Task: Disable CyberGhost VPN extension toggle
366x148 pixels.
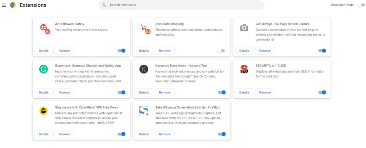Action: [x=122, y=134]
